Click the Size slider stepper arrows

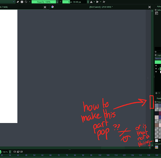coord(88,2)
